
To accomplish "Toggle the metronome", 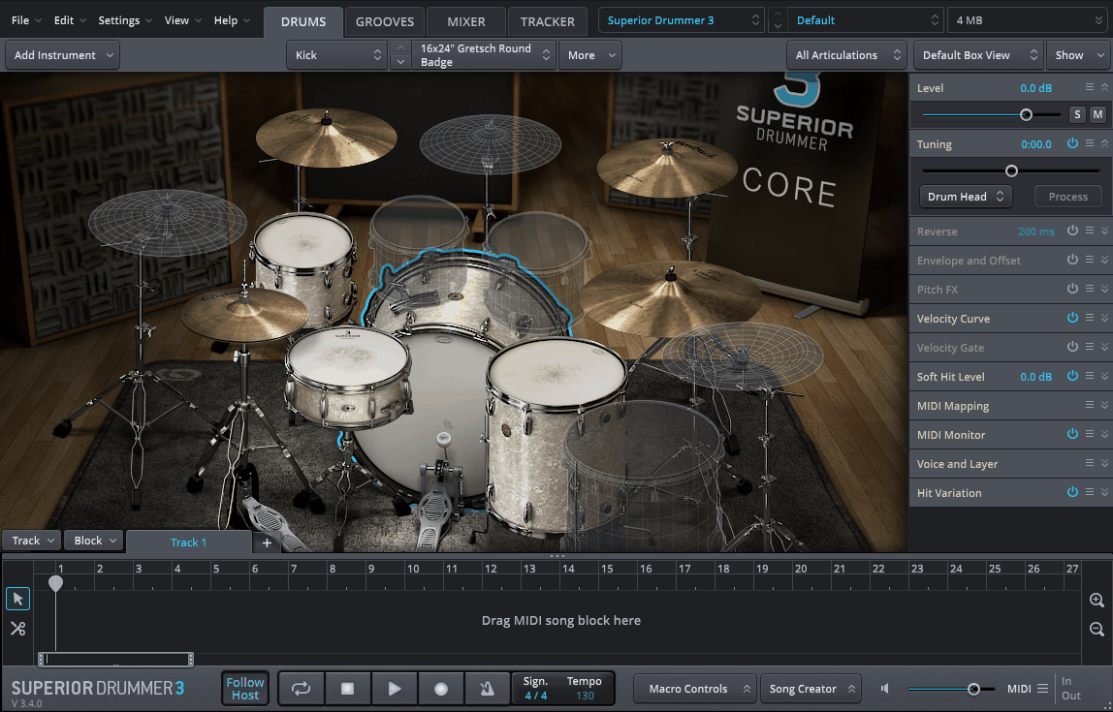I will pos(487,689).
